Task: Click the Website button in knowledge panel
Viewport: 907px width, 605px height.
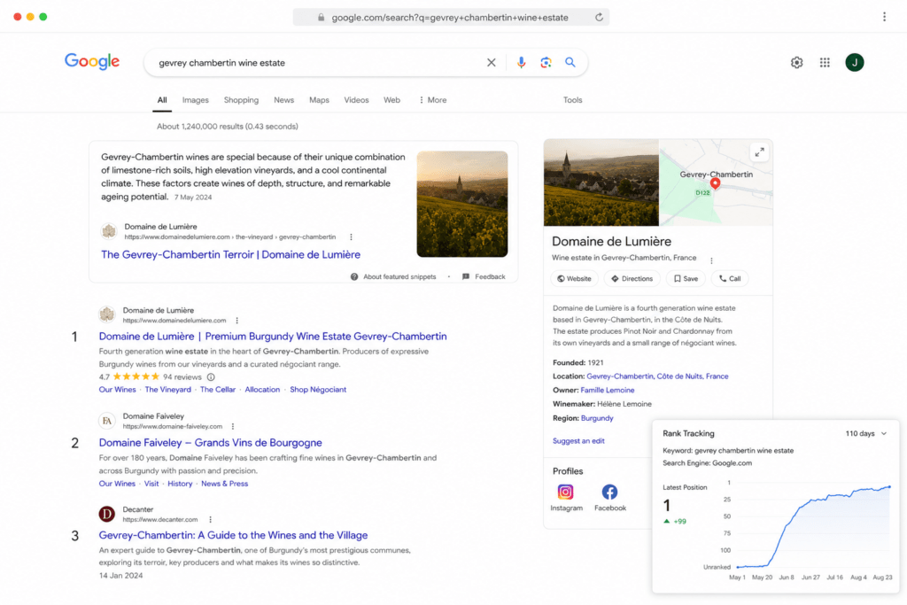Action: coord(574,279)
